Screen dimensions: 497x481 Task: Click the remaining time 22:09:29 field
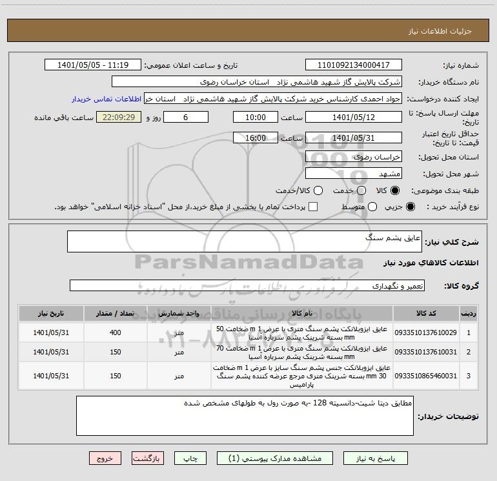(119, 117)
